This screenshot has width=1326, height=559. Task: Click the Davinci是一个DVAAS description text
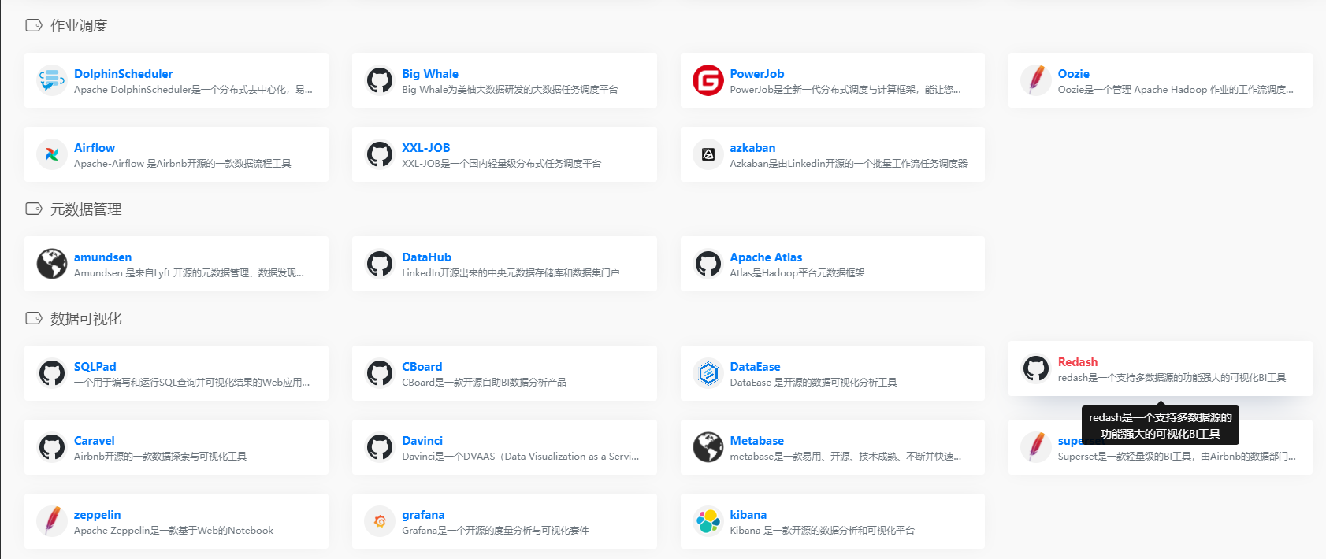click(x=521, y=457)
